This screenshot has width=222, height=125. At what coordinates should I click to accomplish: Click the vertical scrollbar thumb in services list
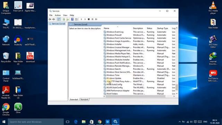177,87
